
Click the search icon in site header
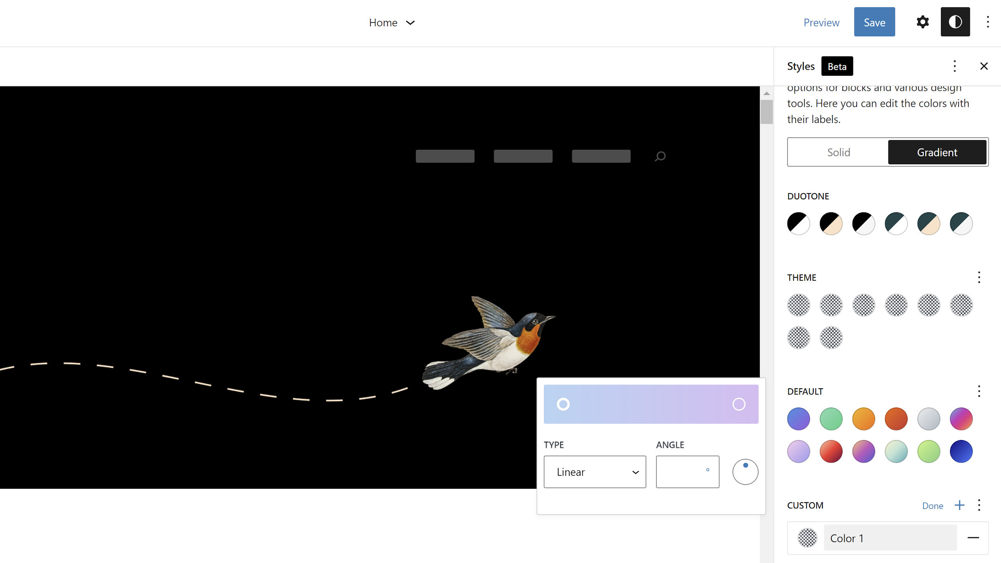[x=660, y=156]
